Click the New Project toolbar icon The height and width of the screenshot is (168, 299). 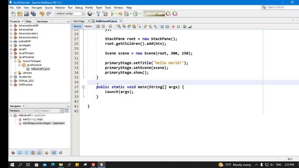coord(20,14)
